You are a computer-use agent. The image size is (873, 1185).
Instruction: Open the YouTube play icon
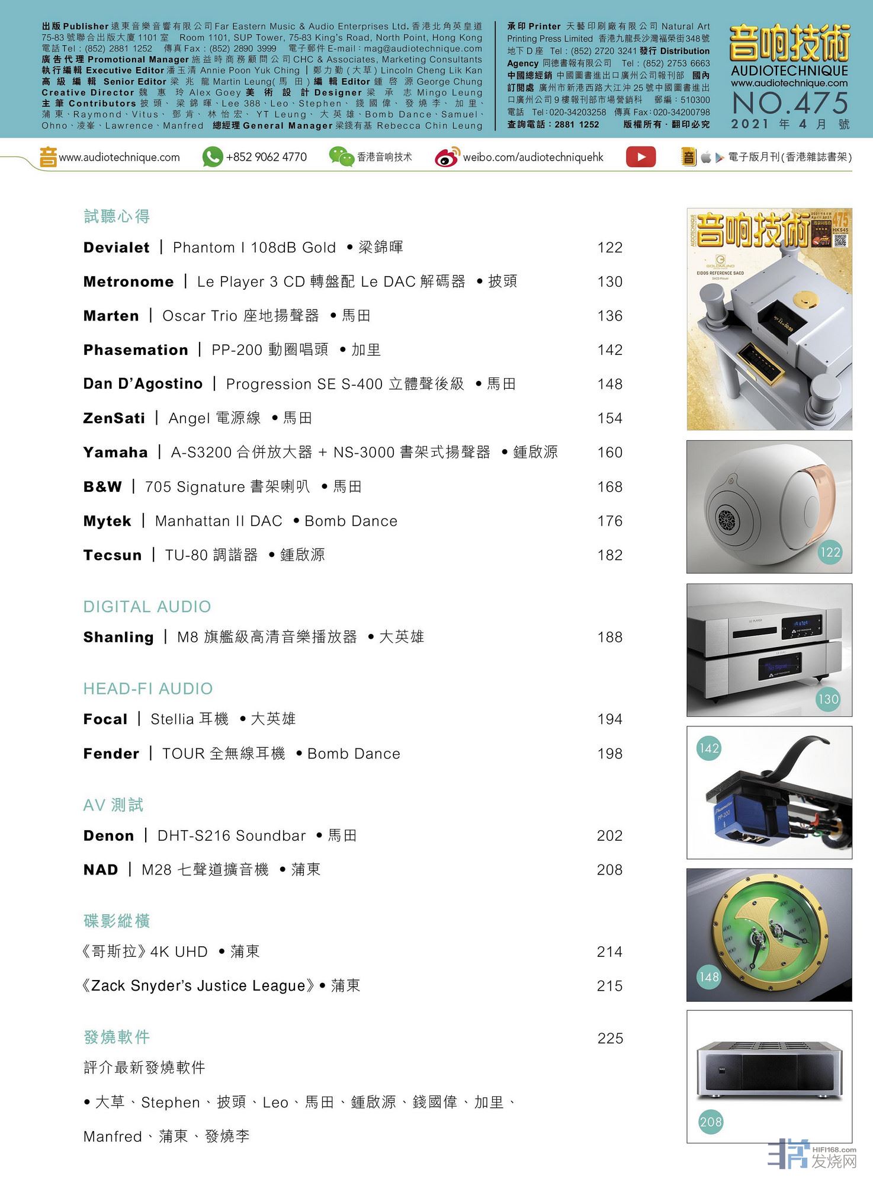[x=641, y=157]
